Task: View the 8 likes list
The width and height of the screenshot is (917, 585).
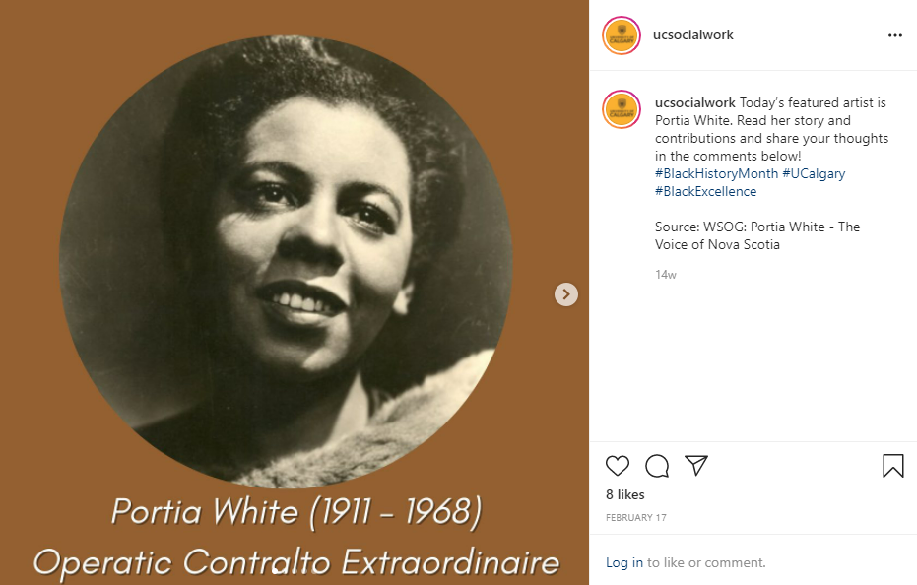Action: click(x=625, y=495)
